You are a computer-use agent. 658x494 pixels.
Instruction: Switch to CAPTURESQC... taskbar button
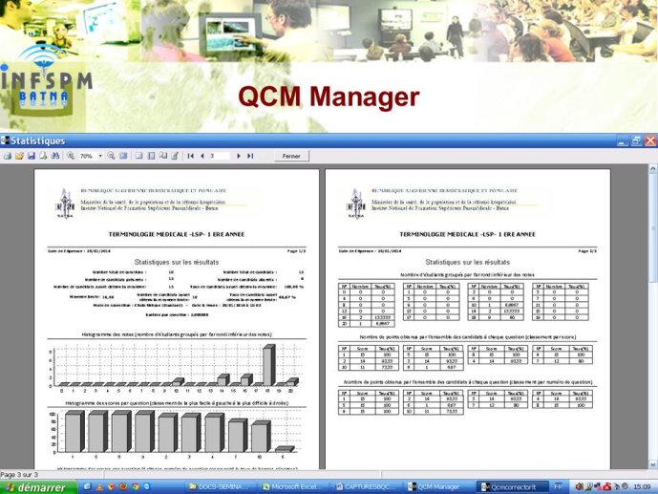click(x=367, y=487)
